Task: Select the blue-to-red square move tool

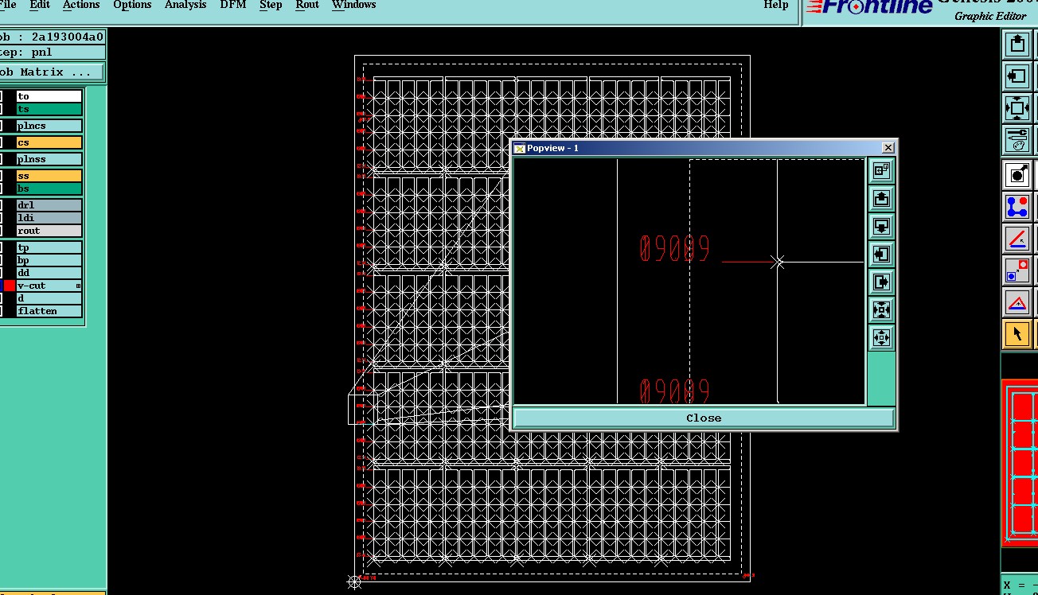Action: pyautogui.click(x=1017, y=270)
